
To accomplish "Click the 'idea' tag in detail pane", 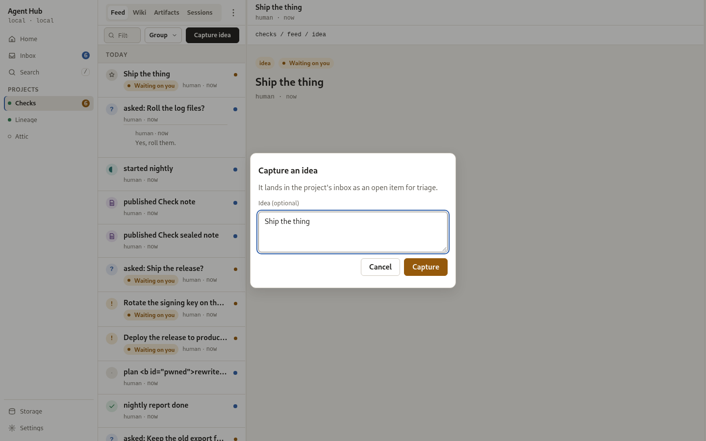I will click(265, 63).
